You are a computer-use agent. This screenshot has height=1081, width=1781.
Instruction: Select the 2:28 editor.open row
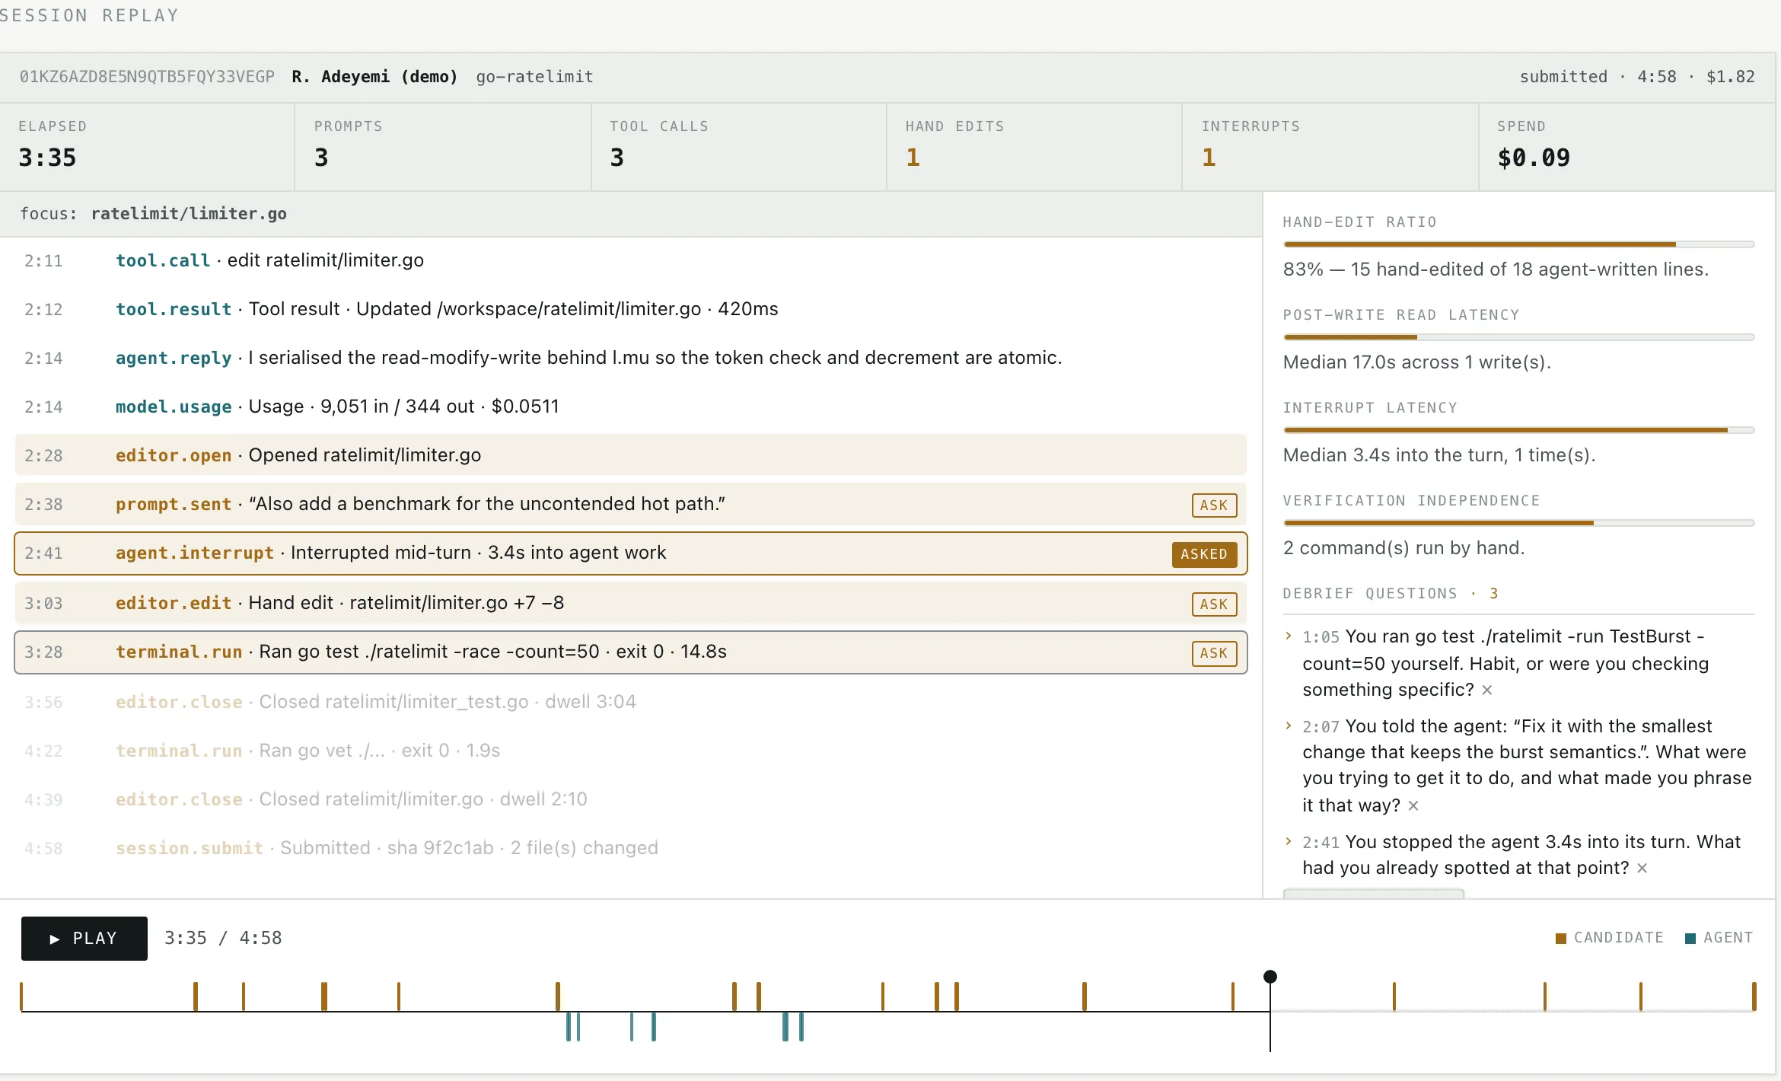630,455
